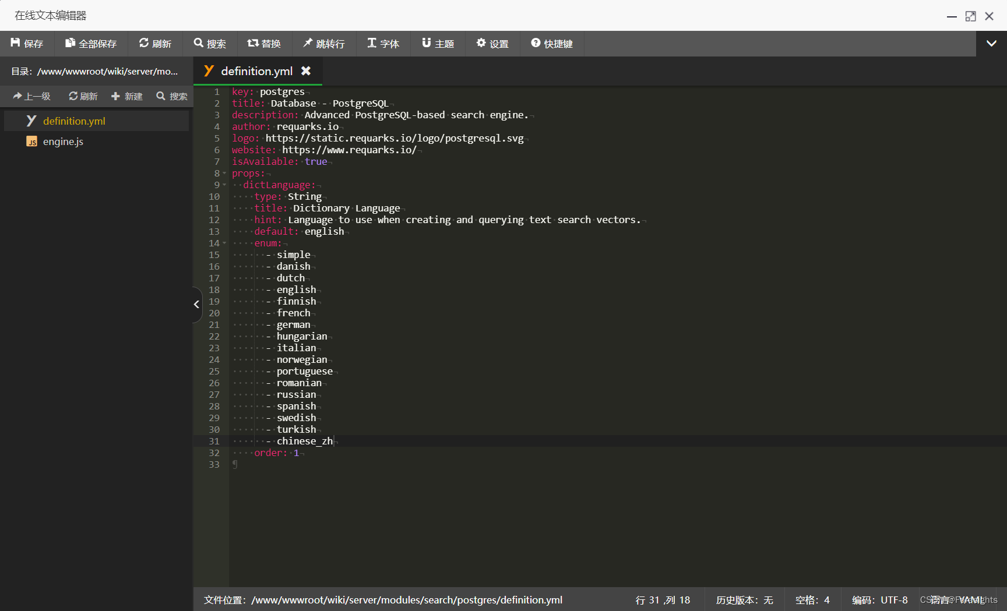Viewport: 1007px width, 611px height.
Task: Change 空格 4 indentation setting
Action: point(812,600)
